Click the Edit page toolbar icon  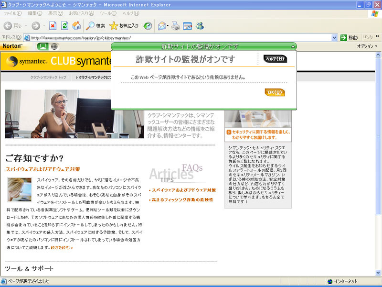pyautogui.click(x=187, y=26)
